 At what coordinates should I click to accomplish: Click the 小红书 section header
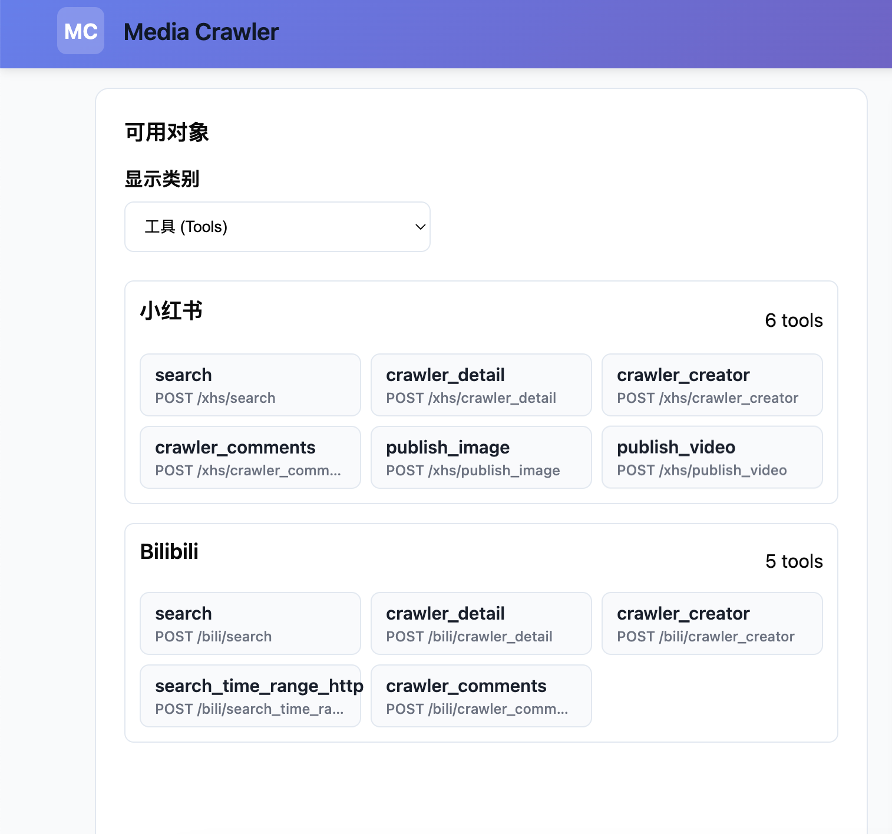click(x=171, y=310)
